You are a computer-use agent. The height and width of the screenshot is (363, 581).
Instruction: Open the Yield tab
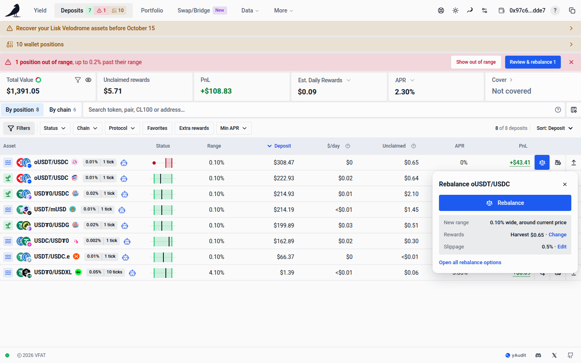click(40, 10)
